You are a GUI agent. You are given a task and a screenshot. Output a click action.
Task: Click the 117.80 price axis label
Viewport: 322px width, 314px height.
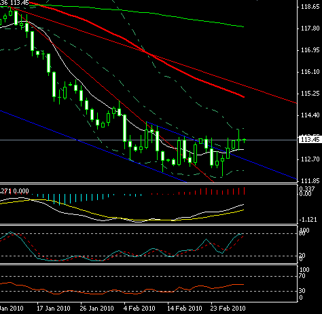310,28
